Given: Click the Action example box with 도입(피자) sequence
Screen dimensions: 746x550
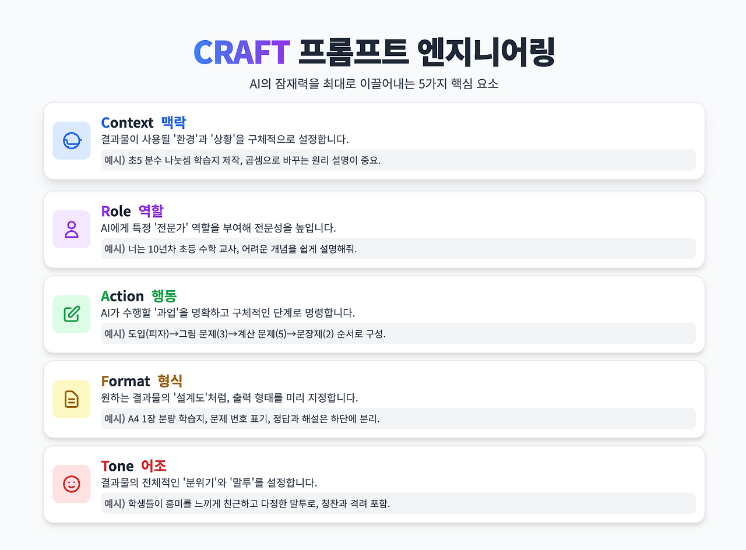Looking at the screenshot, I should 398,333.
